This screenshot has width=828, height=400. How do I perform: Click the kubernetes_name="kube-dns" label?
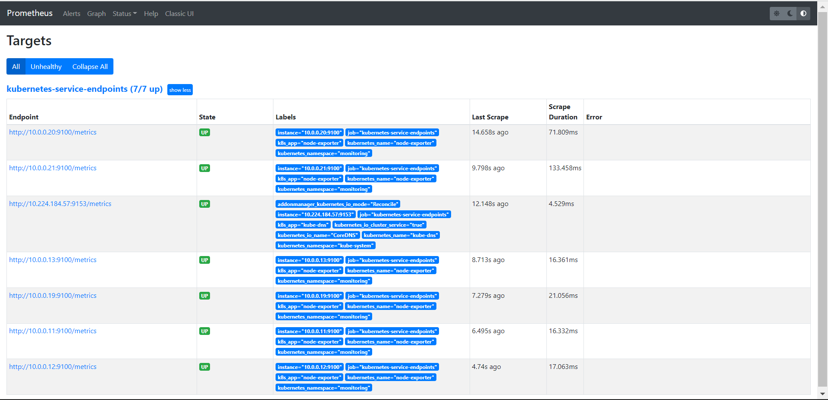click(x=401, y=235)
